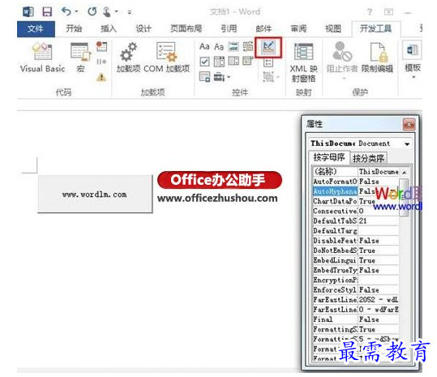Open the 文件 (File) tab
The image size is (437, 377).
[x=36, y=28]
